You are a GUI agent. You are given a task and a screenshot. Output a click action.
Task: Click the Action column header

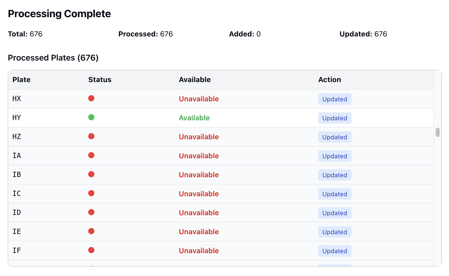329,80
